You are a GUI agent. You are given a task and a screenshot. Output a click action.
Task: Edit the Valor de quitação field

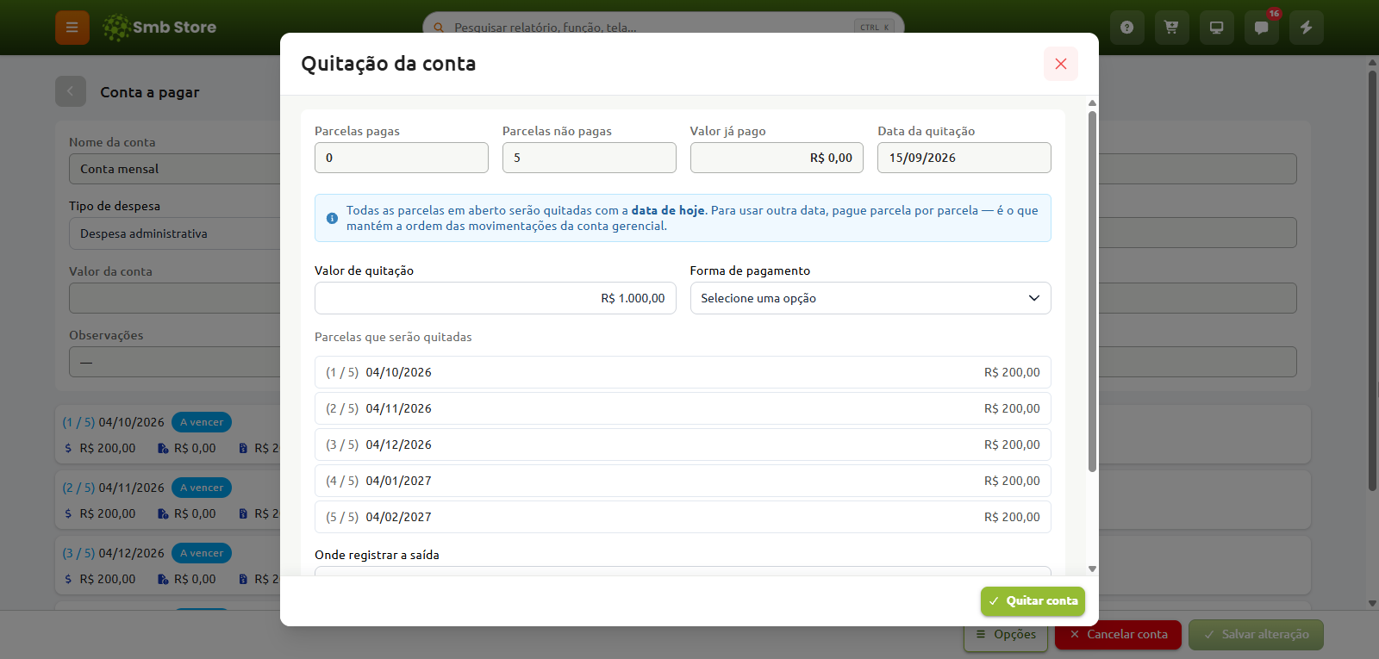(x=496, y=298)
